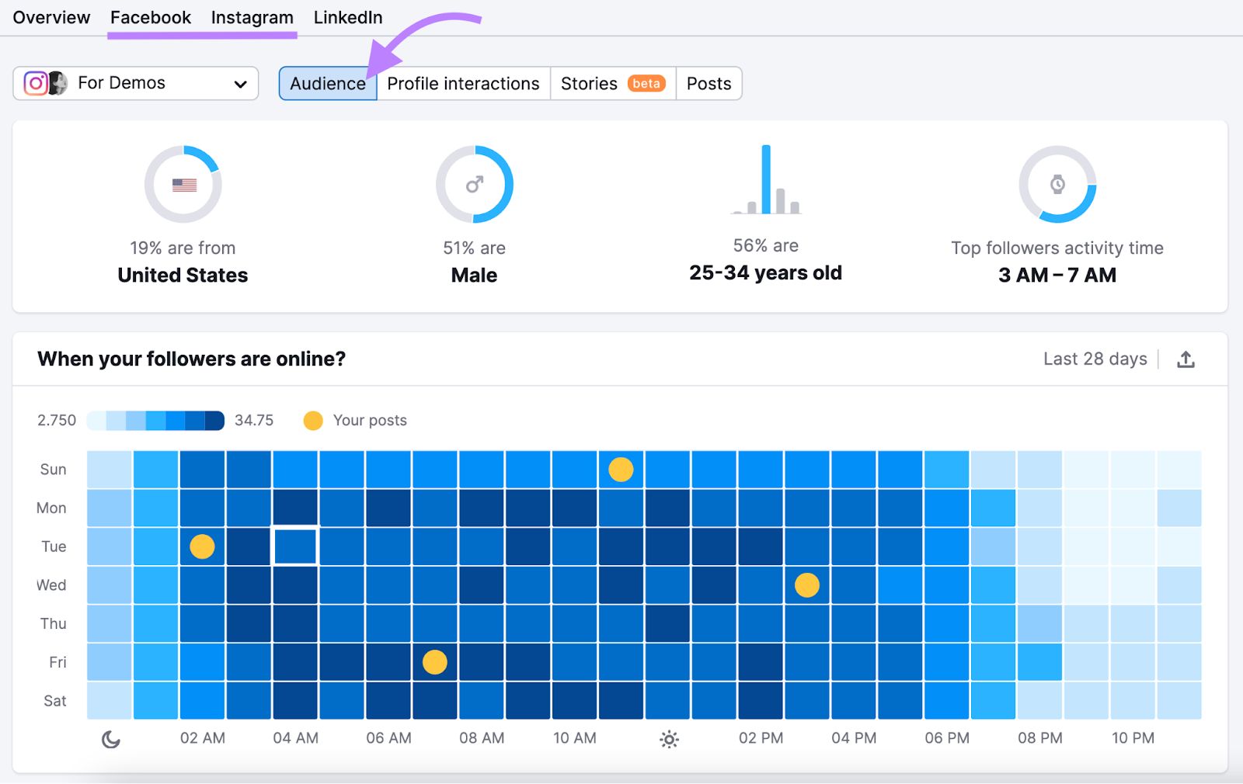Select the highlighted Tuesday heatmap cell

pos(295,546)
